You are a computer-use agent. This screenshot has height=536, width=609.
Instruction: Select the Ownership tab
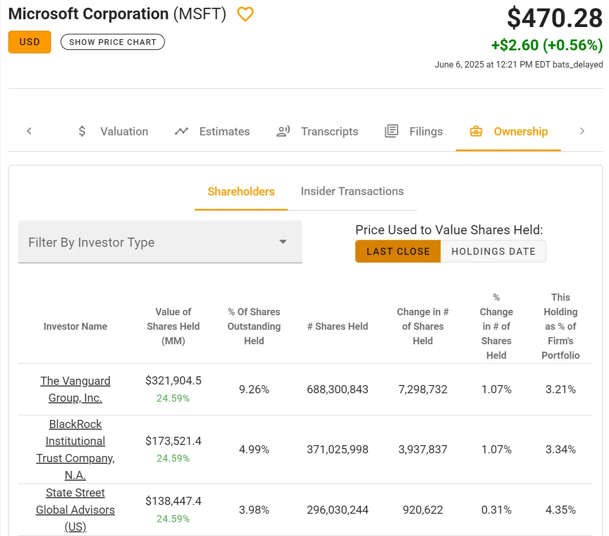(x=508, y=131)
